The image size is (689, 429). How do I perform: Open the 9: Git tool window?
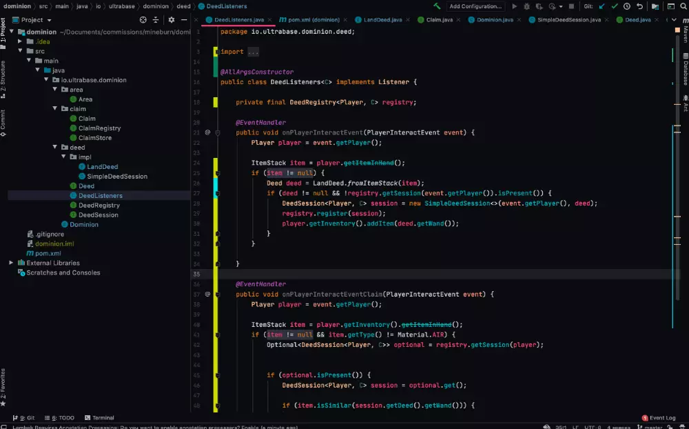(x=23, y=418)
